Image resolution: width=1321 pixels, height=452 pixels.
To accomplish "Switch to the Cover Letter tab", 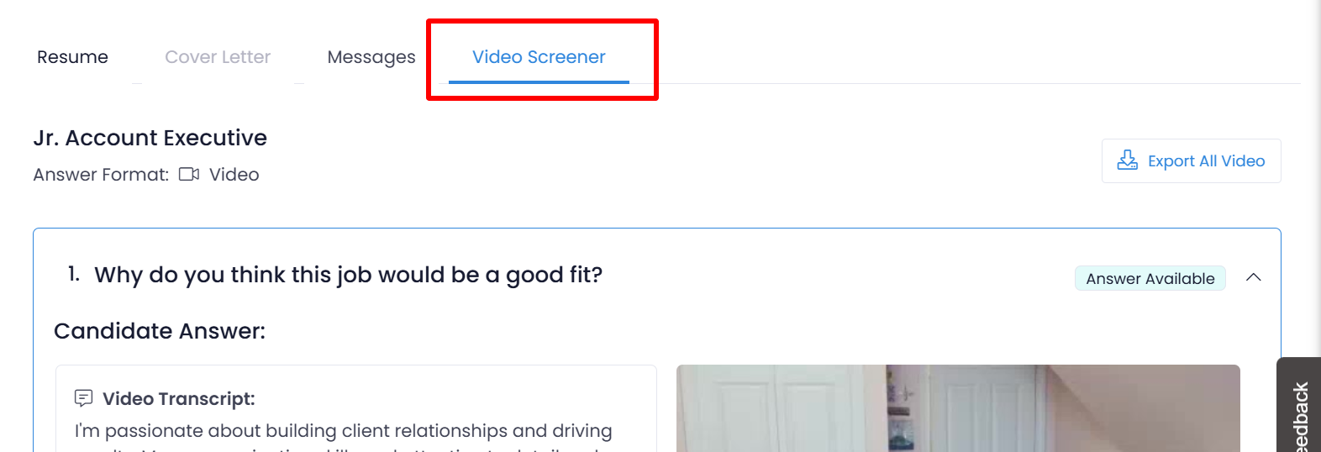I will (x=218, y=57).
